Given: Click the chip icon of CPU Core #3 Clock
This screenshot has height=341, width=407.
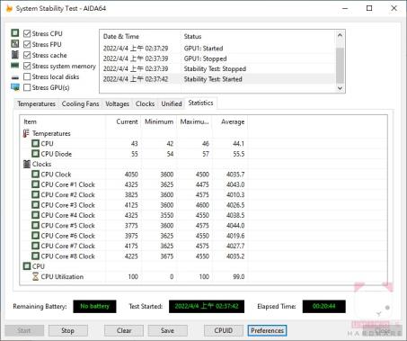Looking at the screenshot, I should click(35, 205).
